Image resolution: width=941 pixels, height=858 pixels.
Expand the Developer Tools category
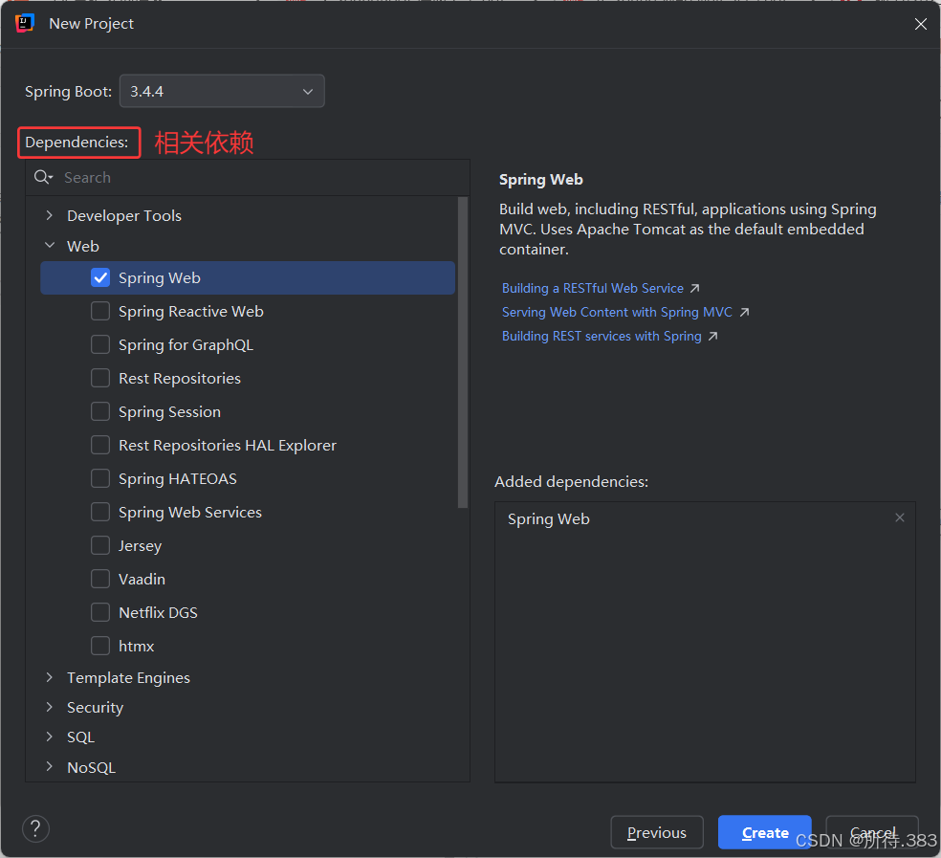pyautogui.click(x=49, y=215)
